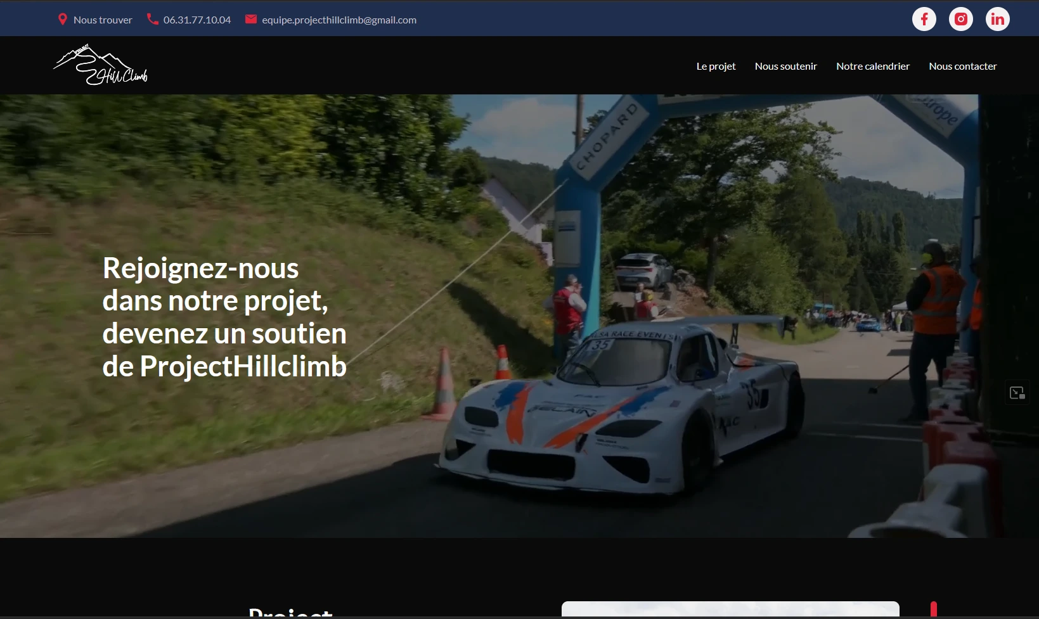Click the red location pin icon
1039x619 pixels.
pos(63,19)
